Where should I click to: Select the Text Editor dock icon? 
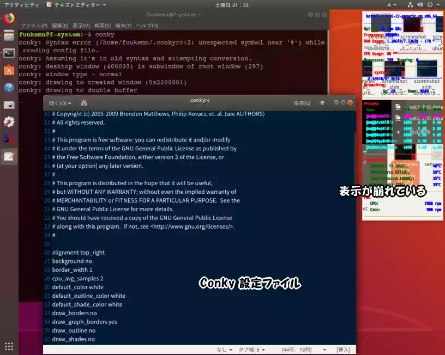pyautogui.click(x=9, y=156)
